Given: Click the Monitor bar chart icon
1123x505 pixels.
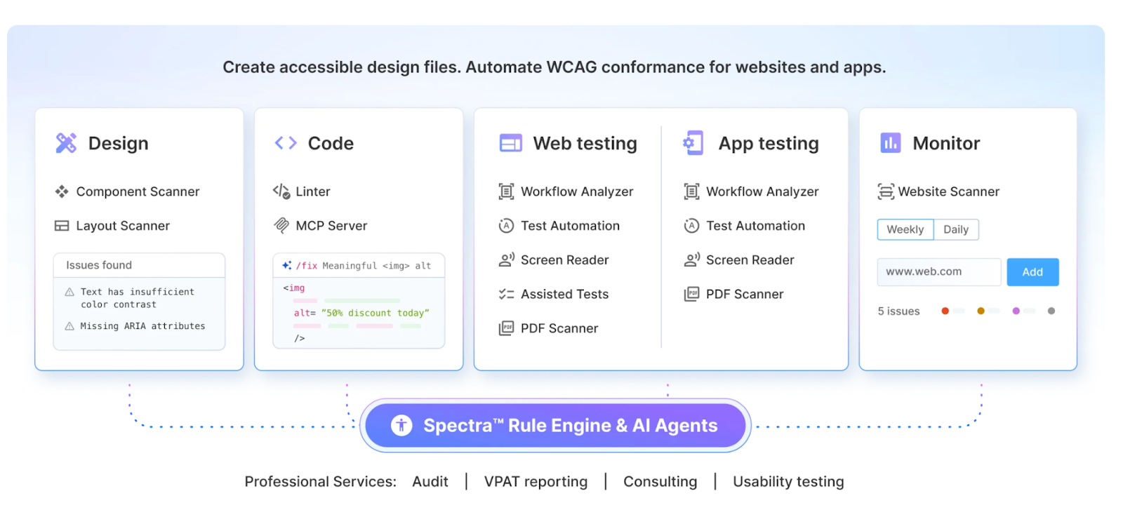Looking at the screenshot, I should 891,143.
